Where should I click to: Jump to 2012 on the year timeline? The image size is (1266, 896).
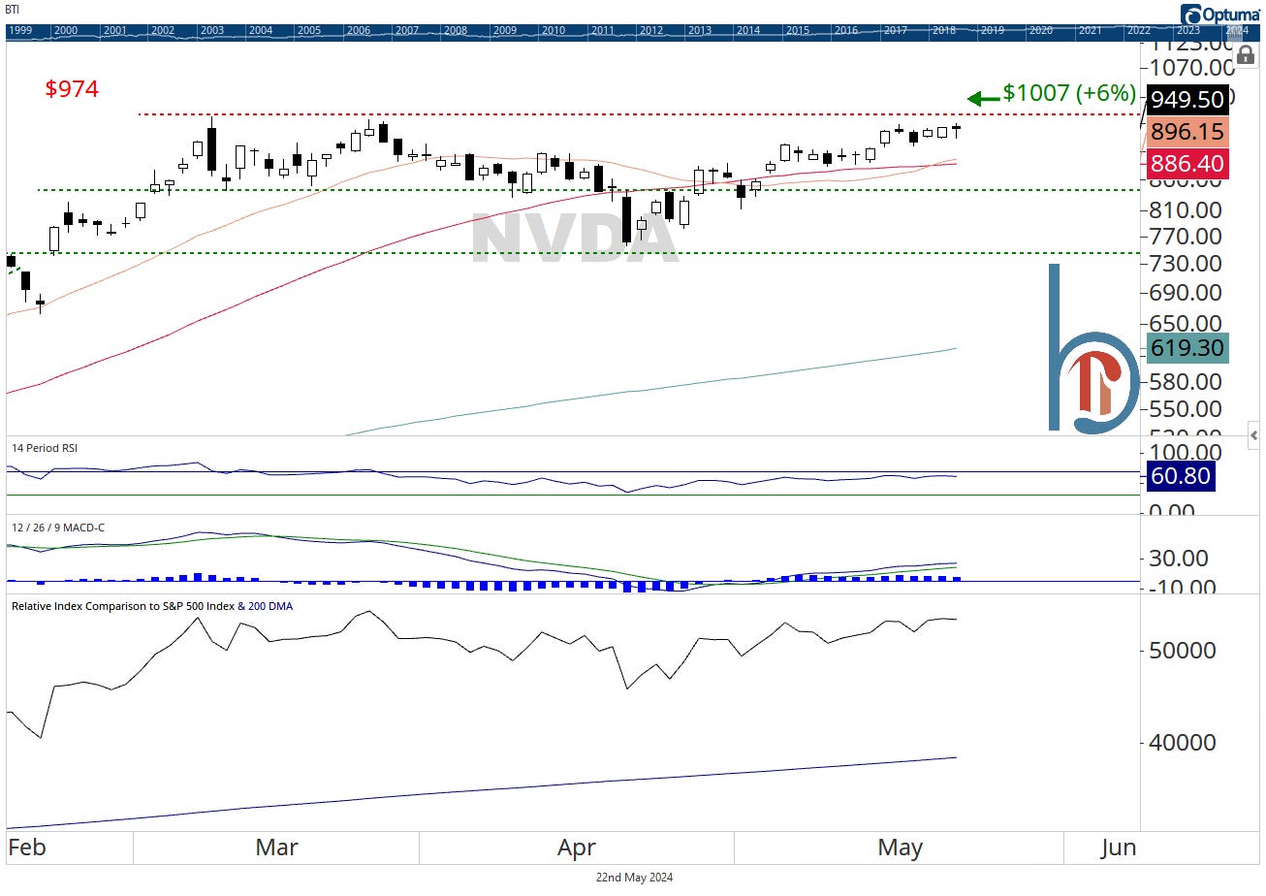pos(650,31)
